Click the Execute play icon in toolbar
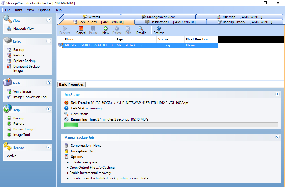 [65, 28]
